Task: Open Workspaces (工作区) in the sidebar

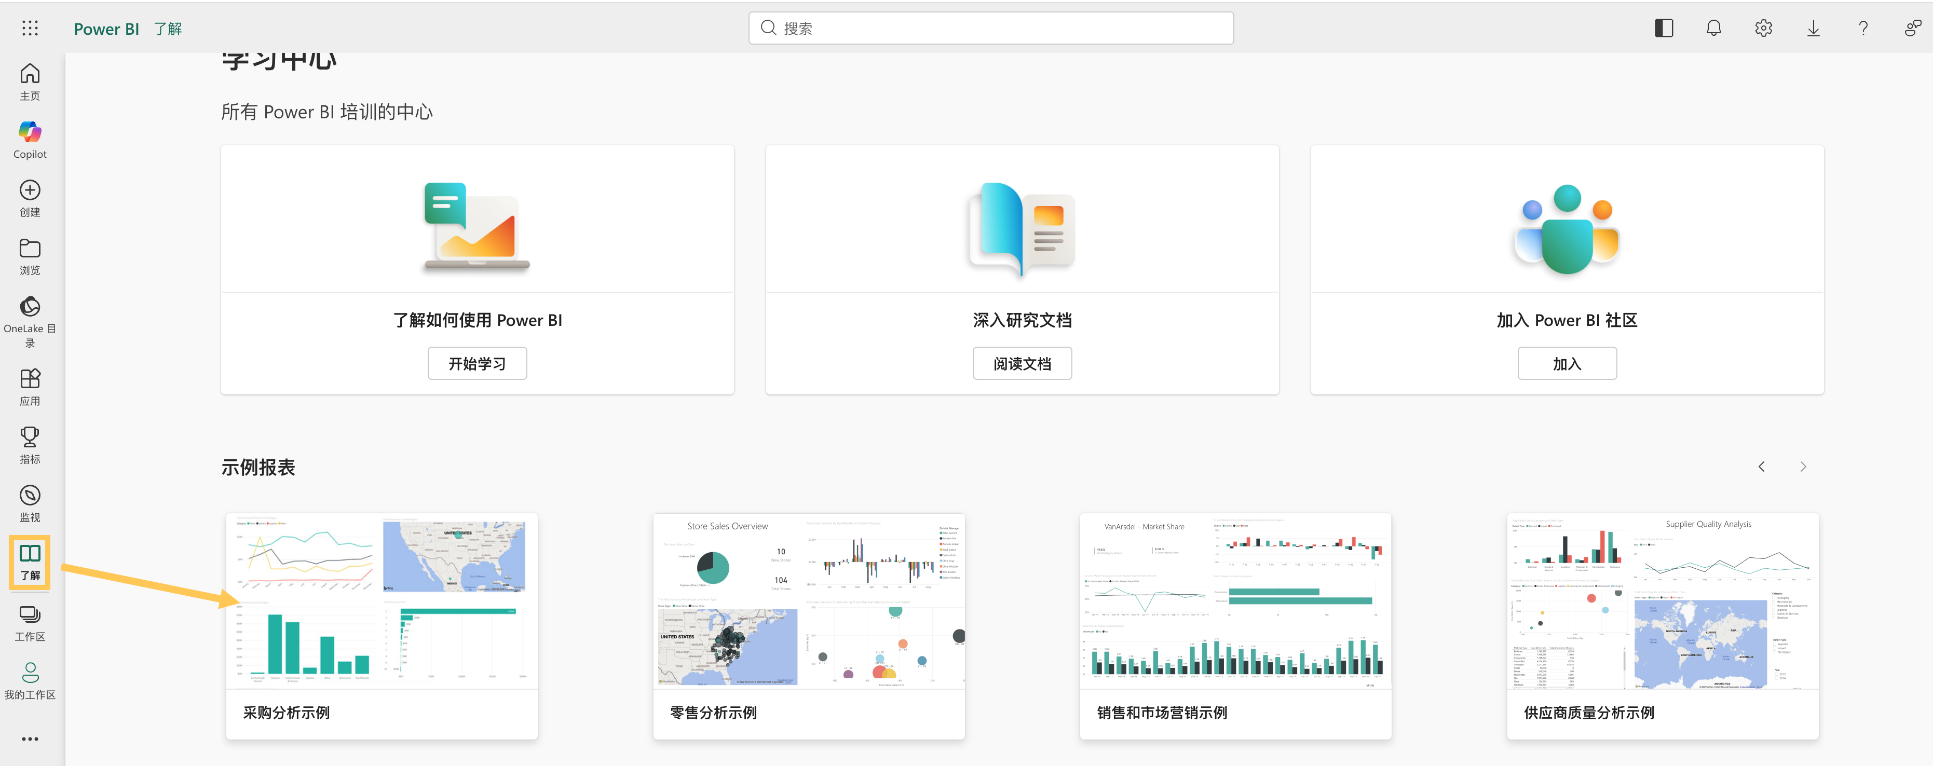Action: click(x=30, y=623)
